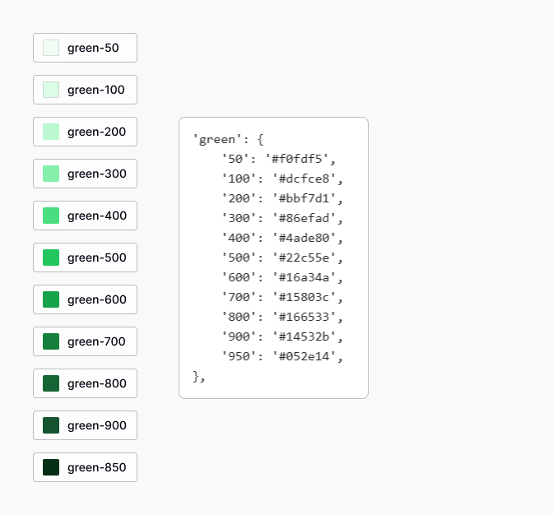
Task: Pick the green-700 color swatch square
Action: coord(51,341)
